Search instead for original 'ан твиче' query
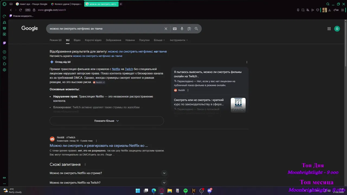The height and width of the screenshot is (195, 347). pyautogui.click(x=98, y=56)
